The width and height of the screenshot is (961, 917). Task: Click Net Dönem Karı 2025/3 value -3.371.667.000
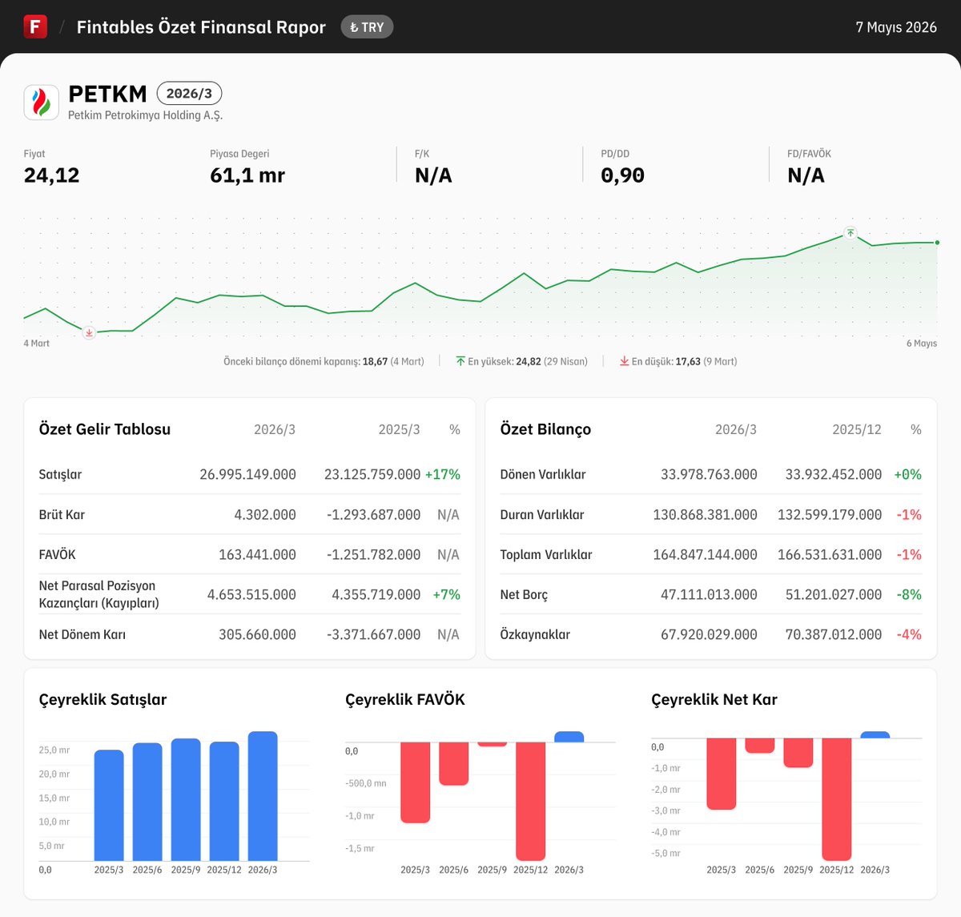(x=373, y=634)
